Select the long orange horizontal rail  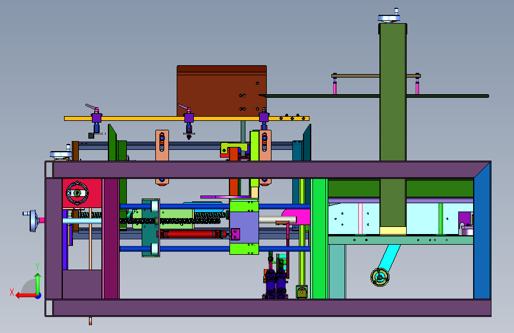coord(187,119)
